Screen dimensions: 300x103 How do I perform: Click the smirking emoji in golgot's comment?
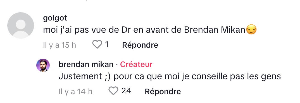251,30
